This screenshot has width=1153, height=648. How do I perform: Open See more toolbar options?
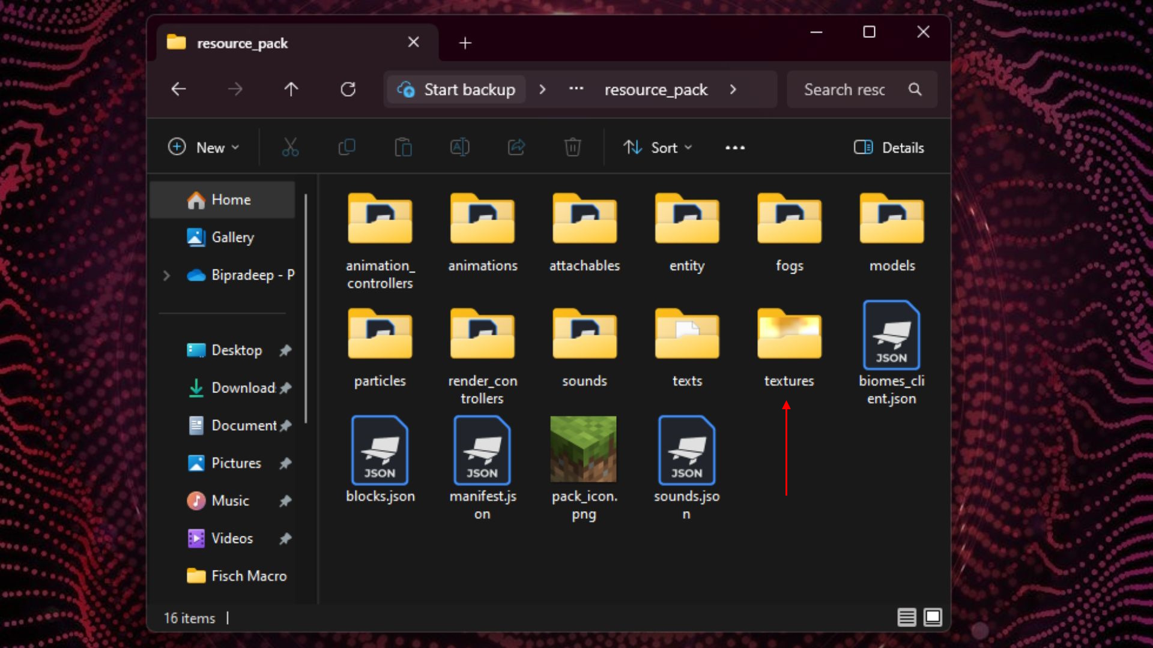pyautogui.click(x=734, y=147)
